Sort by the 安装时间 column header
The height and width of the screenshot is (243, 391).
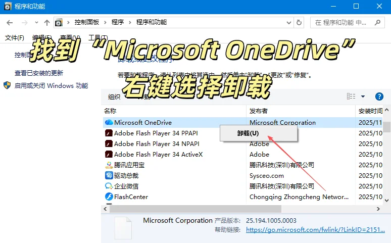point(370,111)
